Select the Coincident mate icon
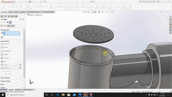 pyautogui.click(x=2, y=44)
